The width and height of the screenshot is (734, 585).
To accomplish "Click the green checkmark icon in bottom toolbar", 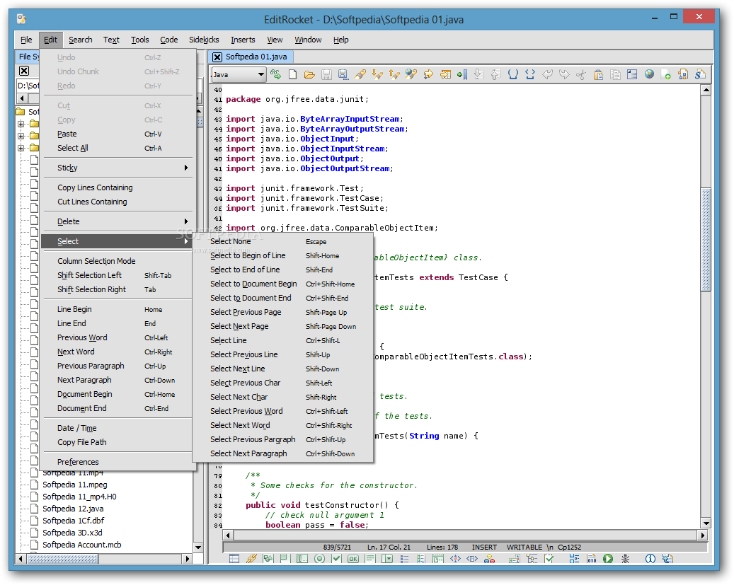I will point(336,558).
